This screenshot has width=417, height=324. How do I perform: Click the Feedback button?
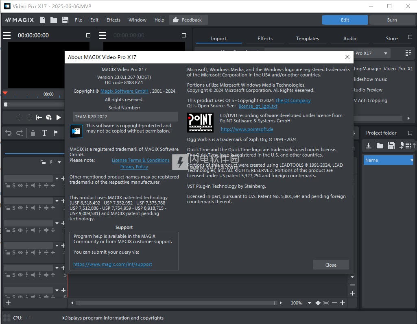(188, 20)
